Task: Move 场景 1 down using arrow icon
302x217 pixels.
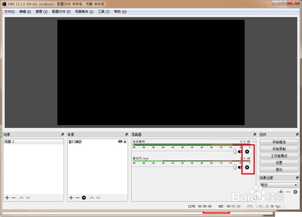Action: click(27, 198)
